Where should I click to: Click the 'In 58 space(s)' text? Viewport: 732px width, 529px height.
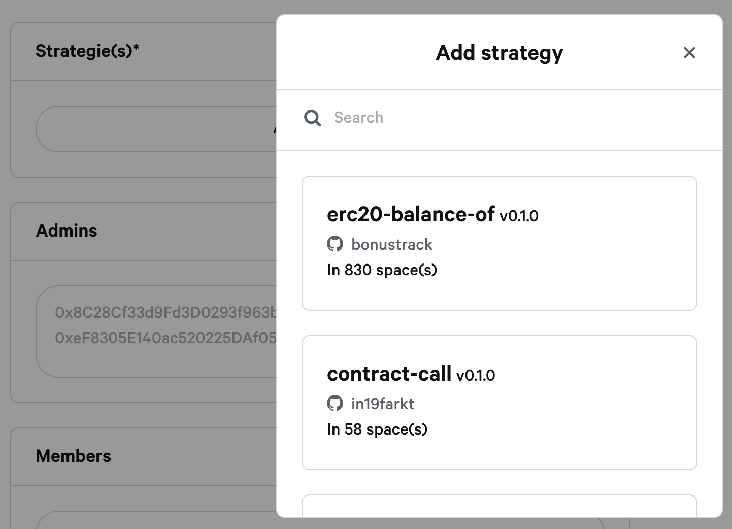coord(377,429)
